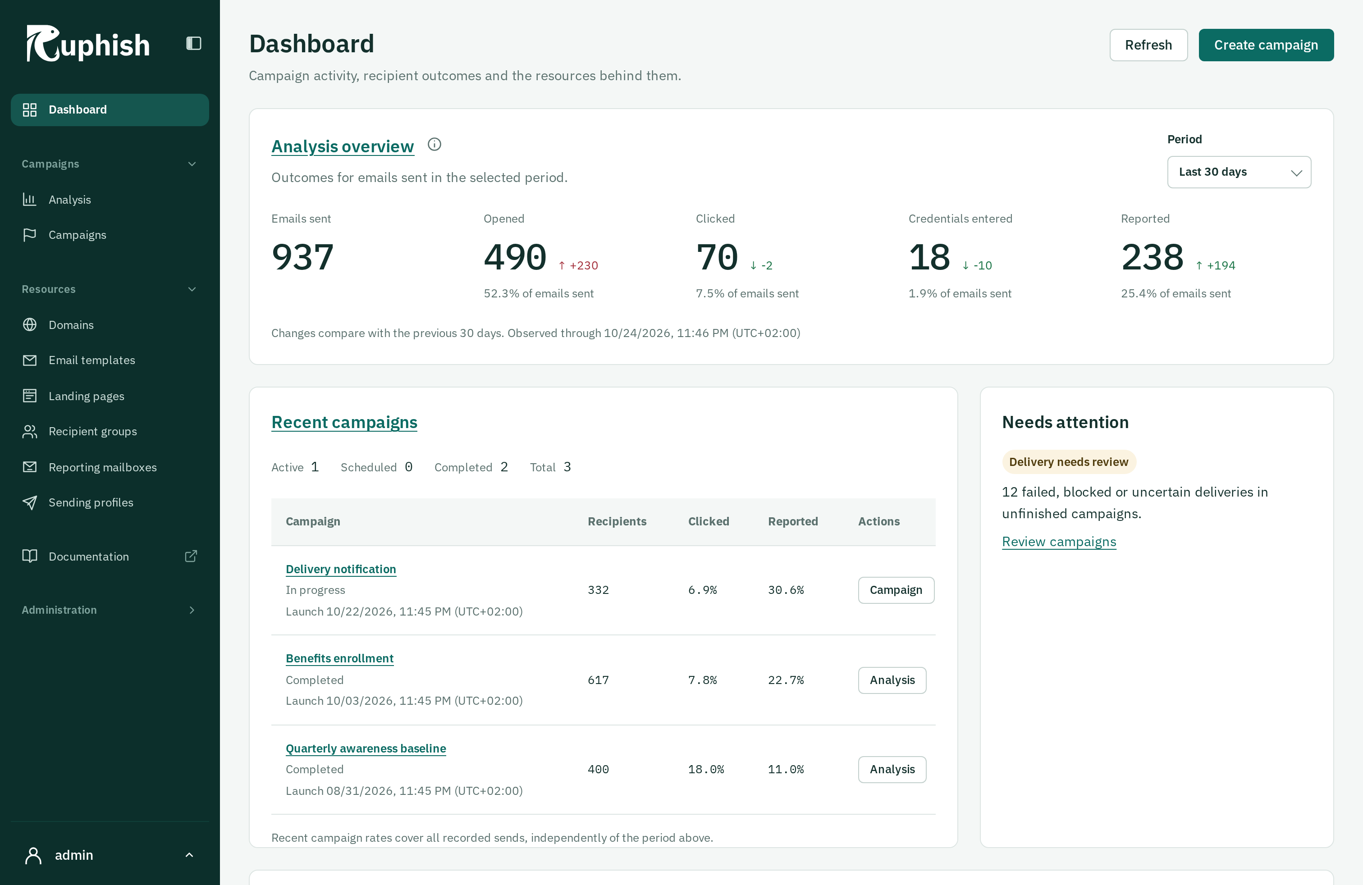Open the Benefits enrollment campaign link
This screenshot has height=885, width=1363.
click(x=339, y=658)
